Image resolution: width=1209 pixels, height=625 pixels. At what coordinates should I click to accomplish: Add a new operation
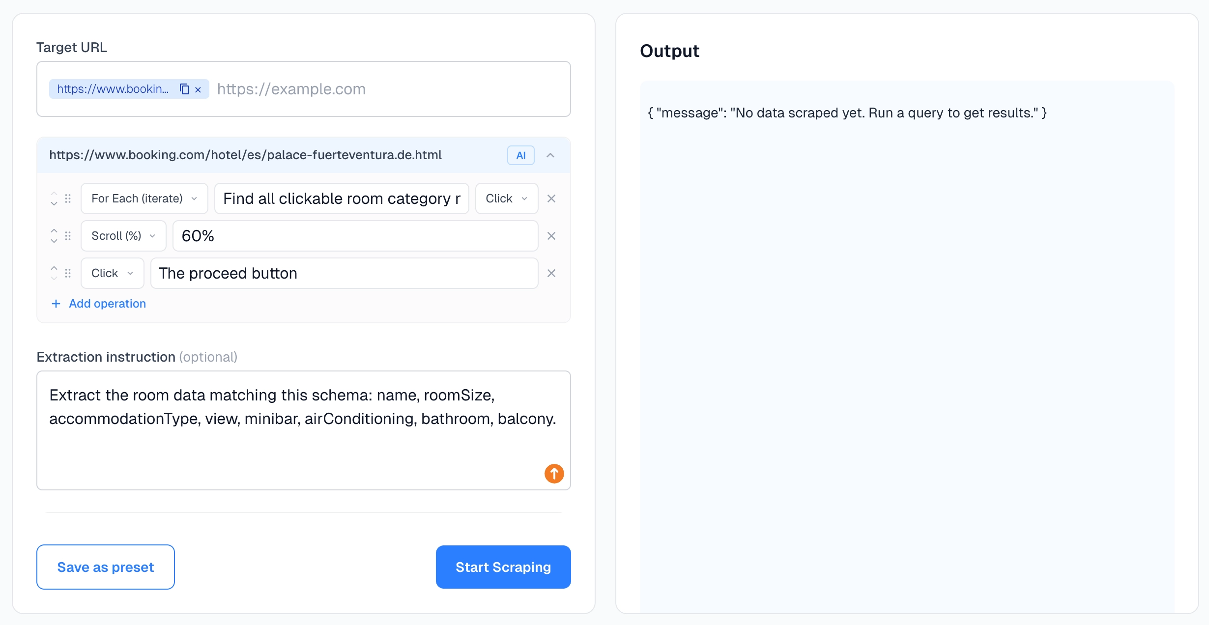pos(99,304)
